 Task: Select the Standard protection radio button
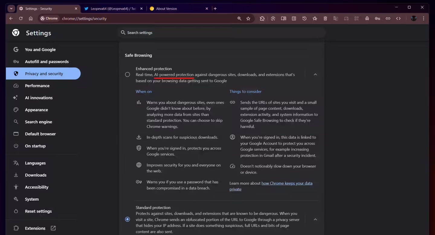[x=127, y=219]
